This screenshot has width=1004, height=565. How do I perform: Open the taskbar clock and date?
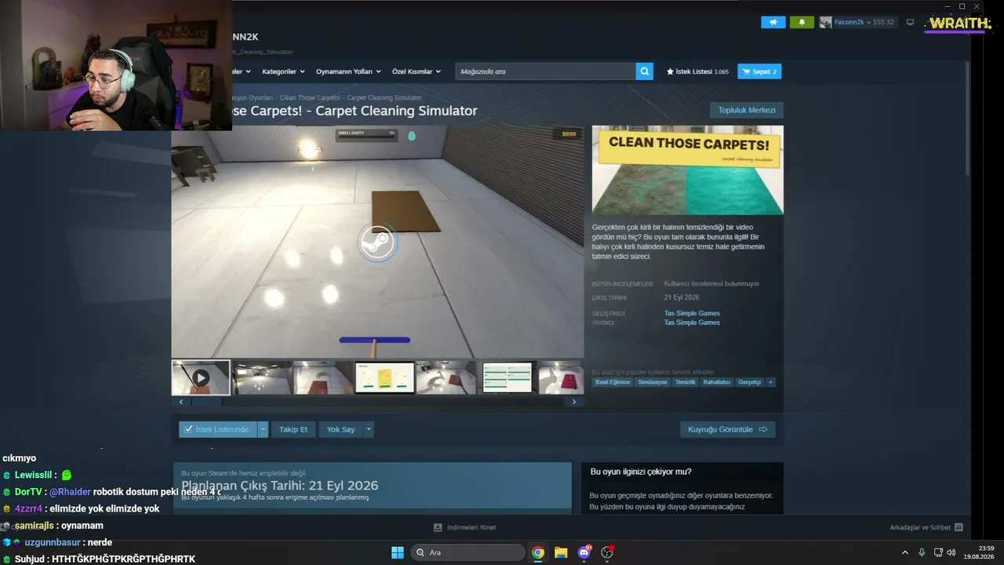[x=980, y=552]
